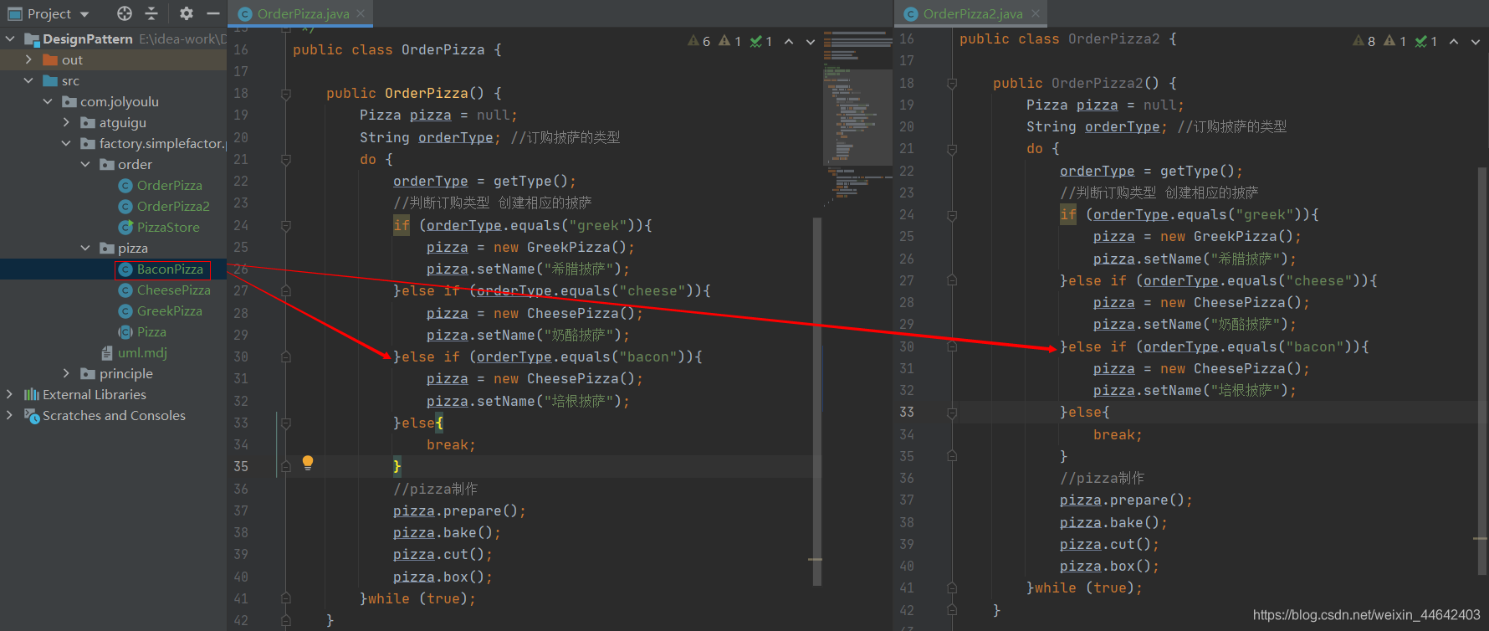1489x631 pixels.
Task: Click the out folder icon
Action: click(50, 59)
